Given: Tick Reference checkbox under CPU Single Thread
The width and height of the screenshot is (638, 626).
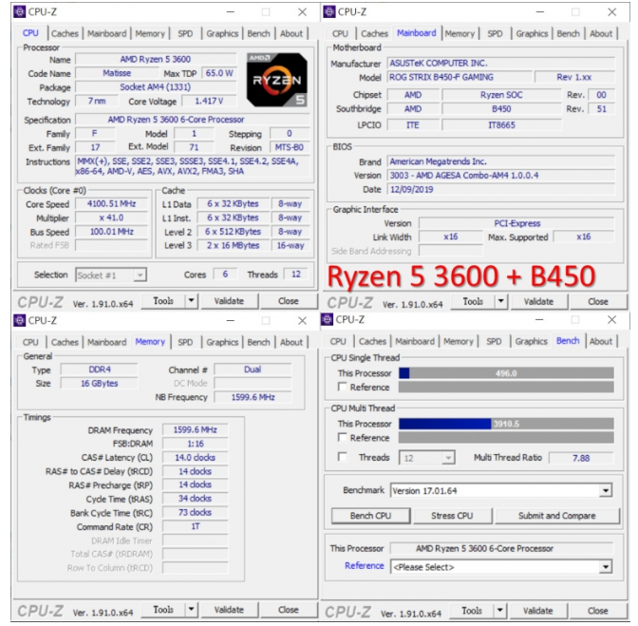Looking at the screenshot, I should tap(342, 387).
